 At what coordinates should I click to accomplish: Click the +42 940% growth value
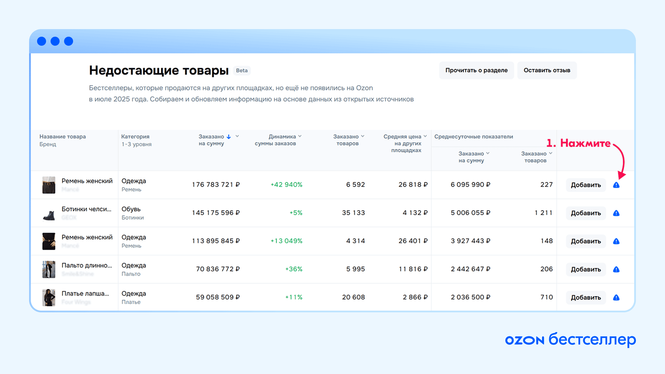[286, 185]
